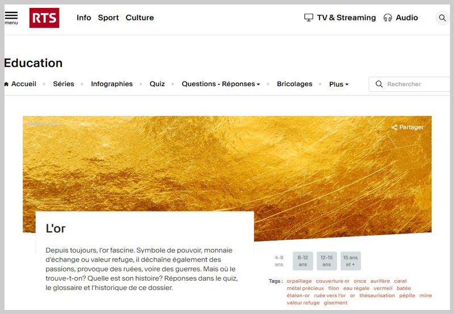The width and height of the screenshot is (454, 314).
Task: Click the orpaillage tag link
Action: [299, 281]
